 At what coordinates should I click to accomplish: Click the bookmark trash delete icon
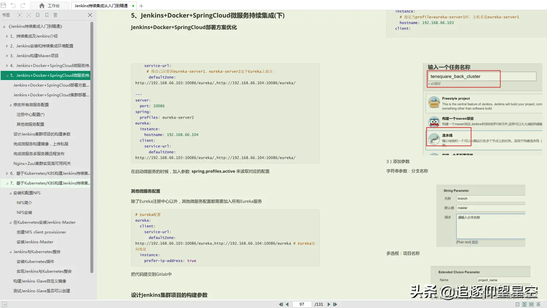55,15
